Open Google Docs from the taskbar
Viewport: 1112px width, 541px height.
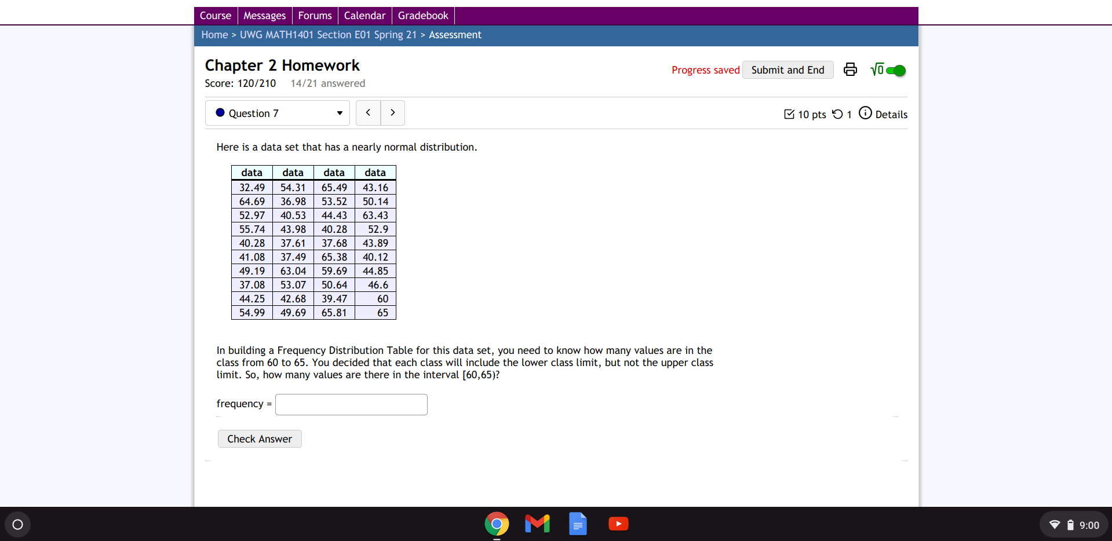click(x=577, y=523)
